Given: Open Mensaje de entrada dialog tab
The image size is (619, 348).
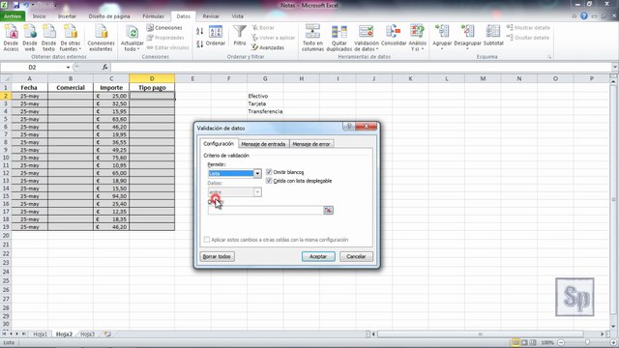Looking at the screenshot, I should coord(263,144).
